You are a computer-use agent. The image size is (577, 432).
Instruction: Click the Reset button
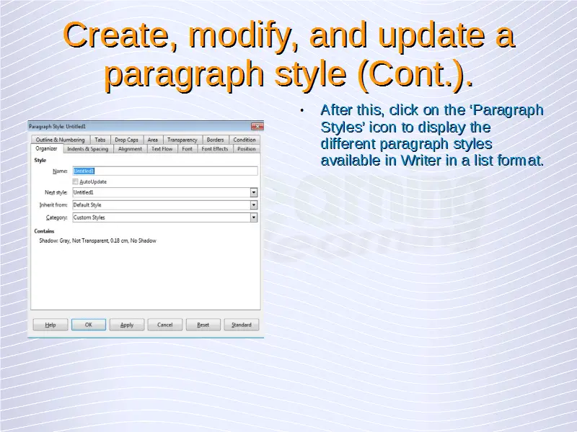[203, 325]
